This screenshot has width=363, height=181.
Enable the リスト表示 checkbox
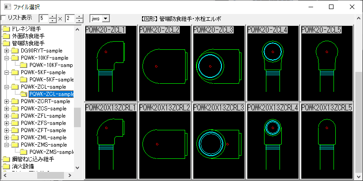tap(3, 18)
